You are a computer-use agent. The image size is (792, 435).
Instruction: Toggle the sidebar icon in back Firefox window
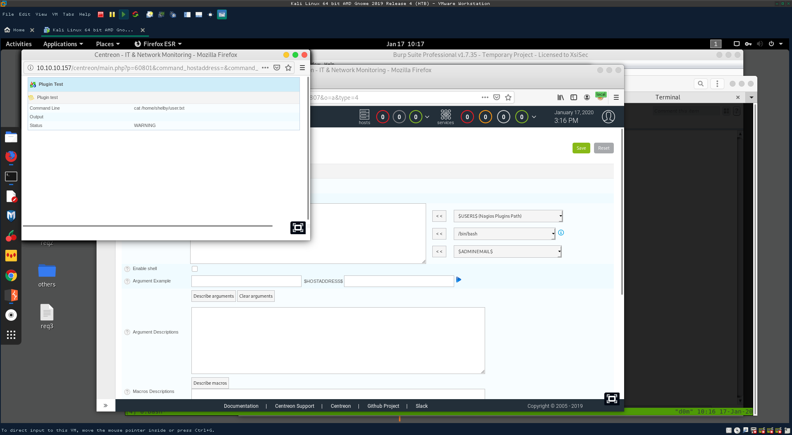point(574,97)
